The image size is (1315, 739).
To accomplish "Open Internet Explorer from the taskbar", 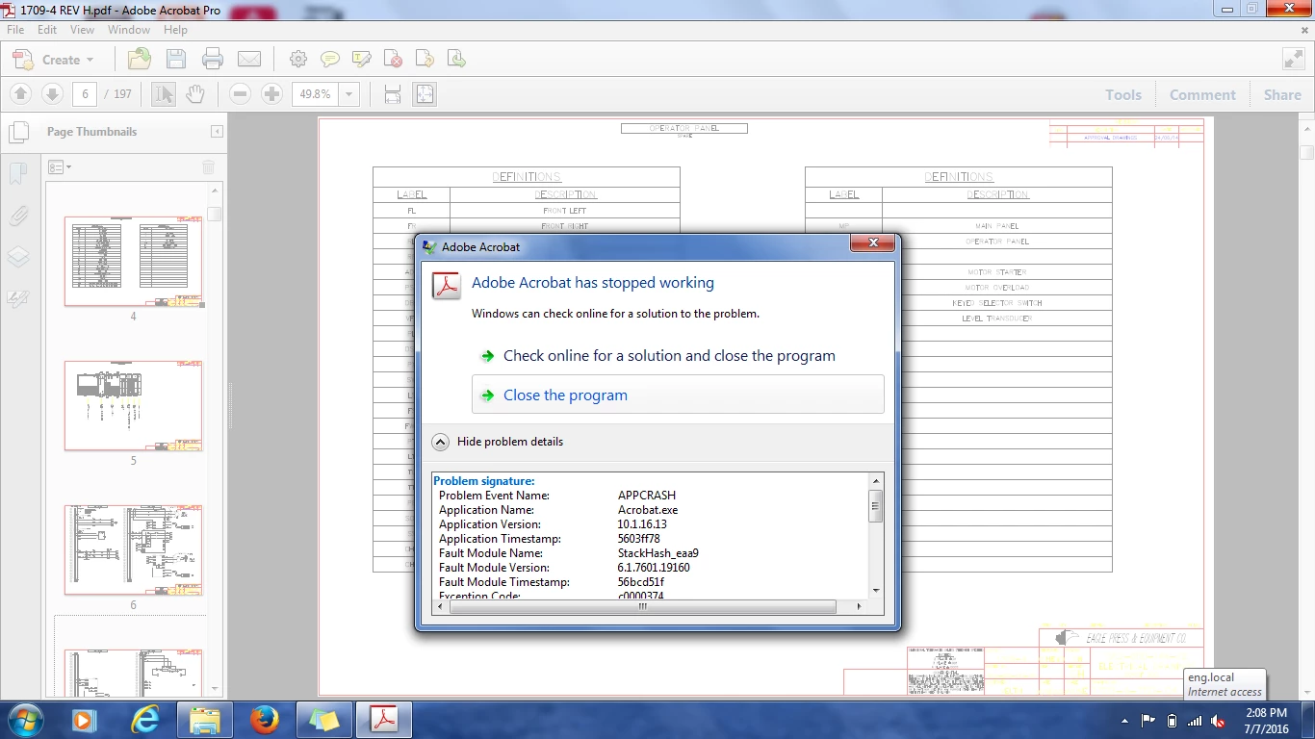I will pos(146,720).
